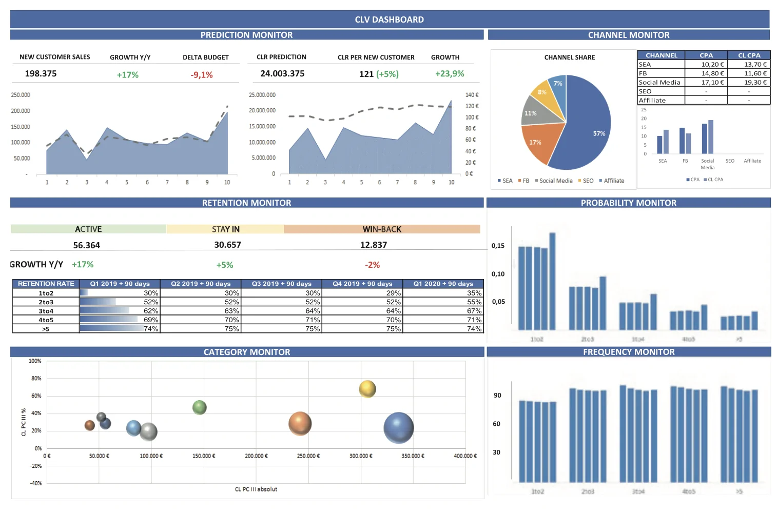This screenshot has width=777, height=513.
Task: Click the CL CPA column header in channel table
Action: point(749,55)
